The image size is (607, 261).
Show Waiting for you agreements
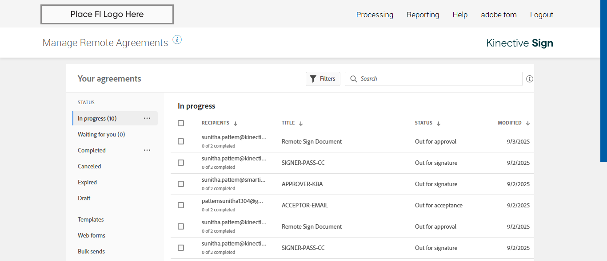[101, 134]
